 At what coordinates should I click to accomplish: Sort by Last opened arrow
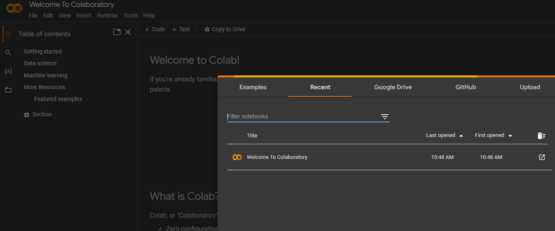461,136
